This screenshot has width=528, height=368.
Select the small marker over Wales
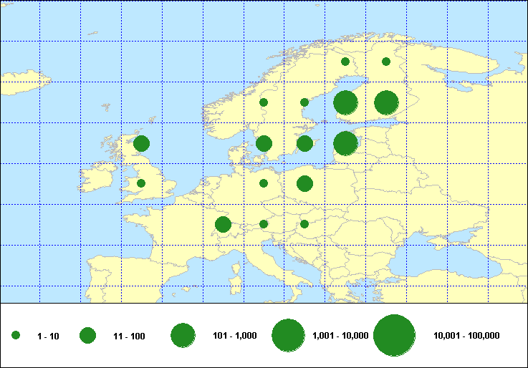click(x=141, y=183)
